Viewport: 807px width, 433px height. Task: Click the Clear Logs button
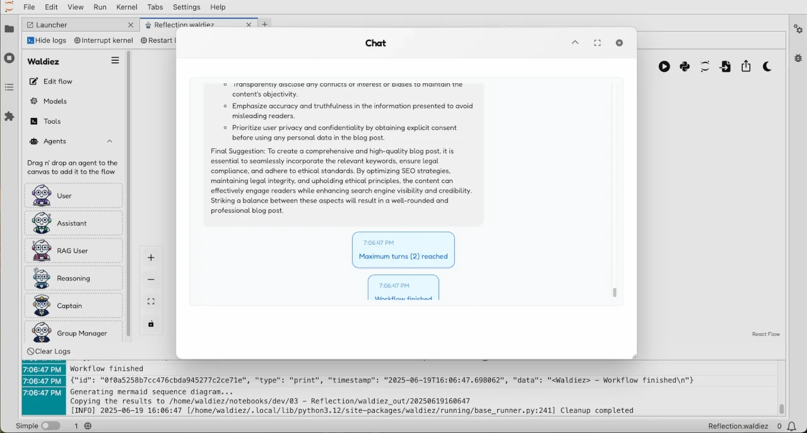click(49, 351)
